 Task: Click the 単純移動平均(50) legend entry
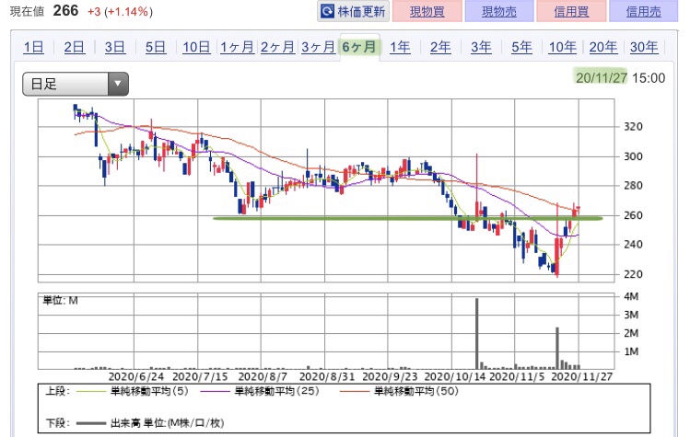[416, 391]
